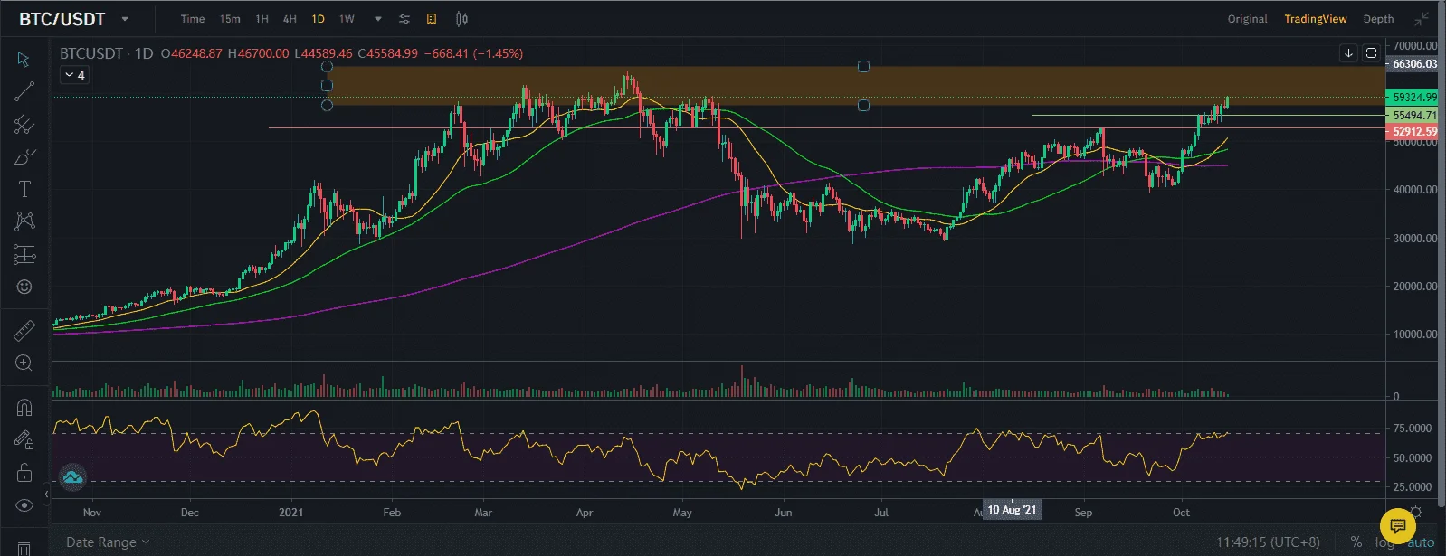This screenshot has height=556, width=1446.
Task: Click the 52912.59 red price label
Action: [1414, 132]
